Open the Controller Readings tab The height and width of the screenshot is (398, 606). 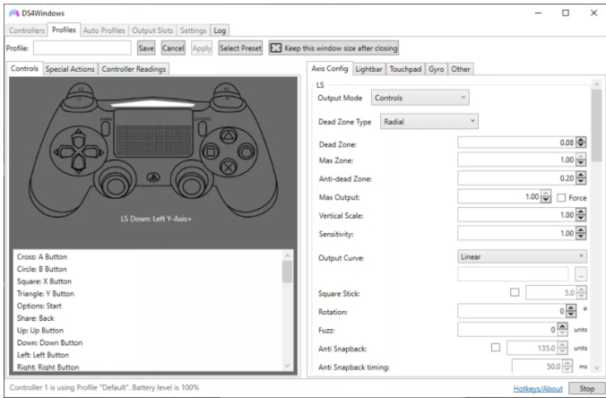coord(134,69)
